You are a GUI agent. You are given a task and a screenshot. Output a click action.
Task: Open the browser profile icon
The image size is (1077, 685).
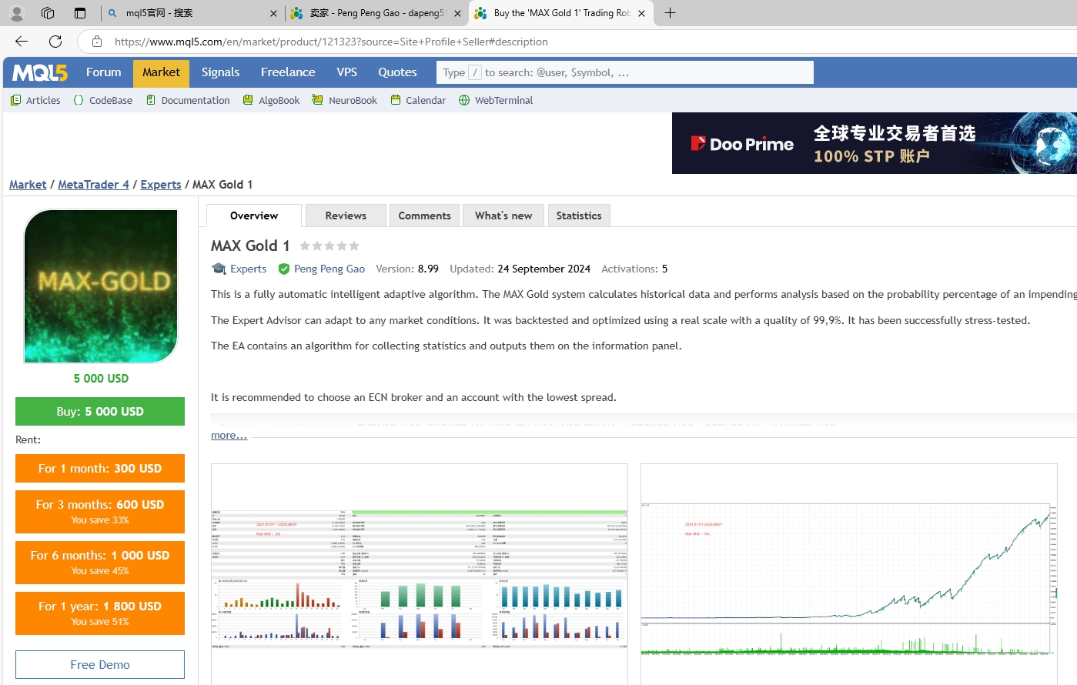[17, 13]
